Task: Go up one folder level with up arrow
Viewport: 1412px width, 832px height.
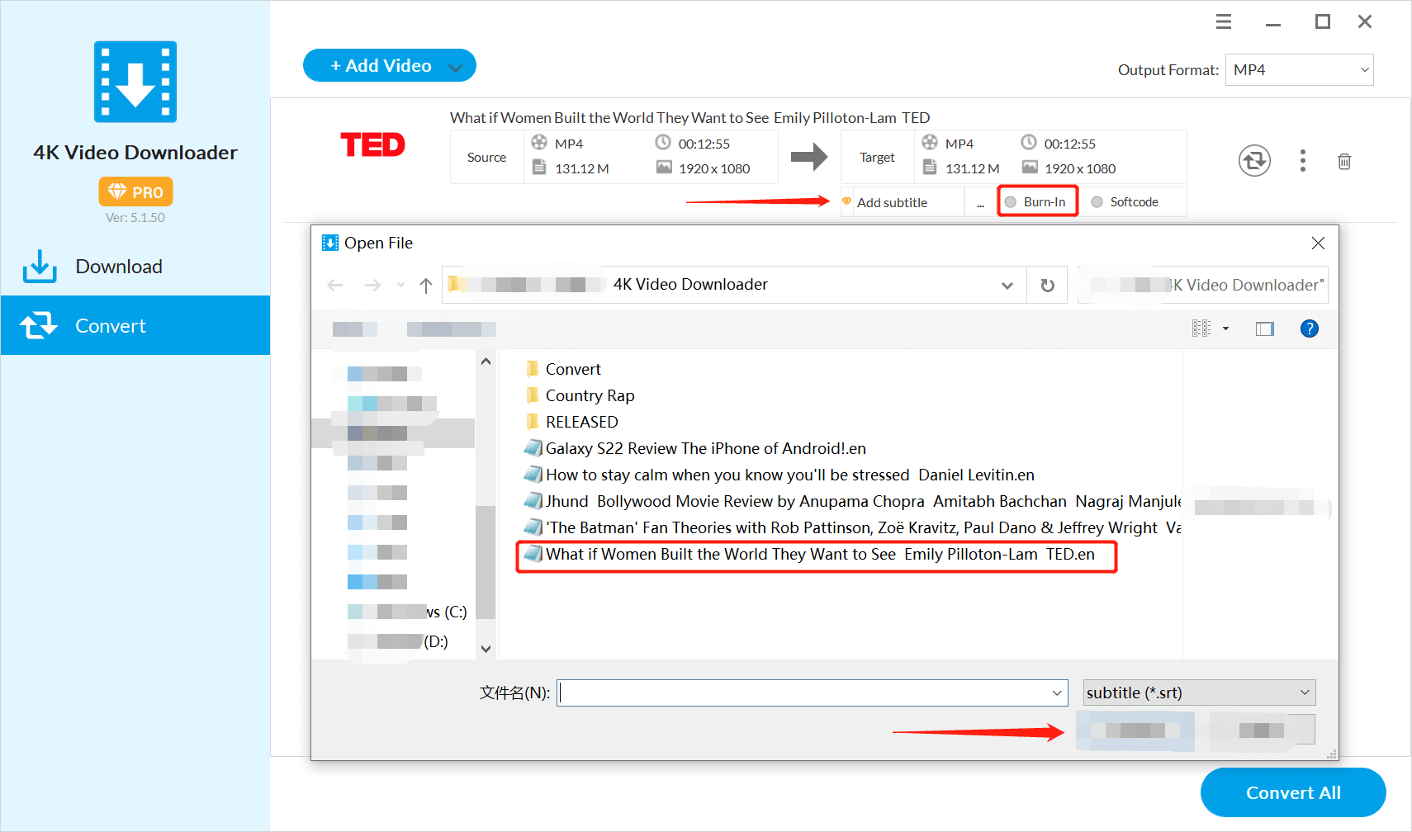Action: click(x=425, y=286)
